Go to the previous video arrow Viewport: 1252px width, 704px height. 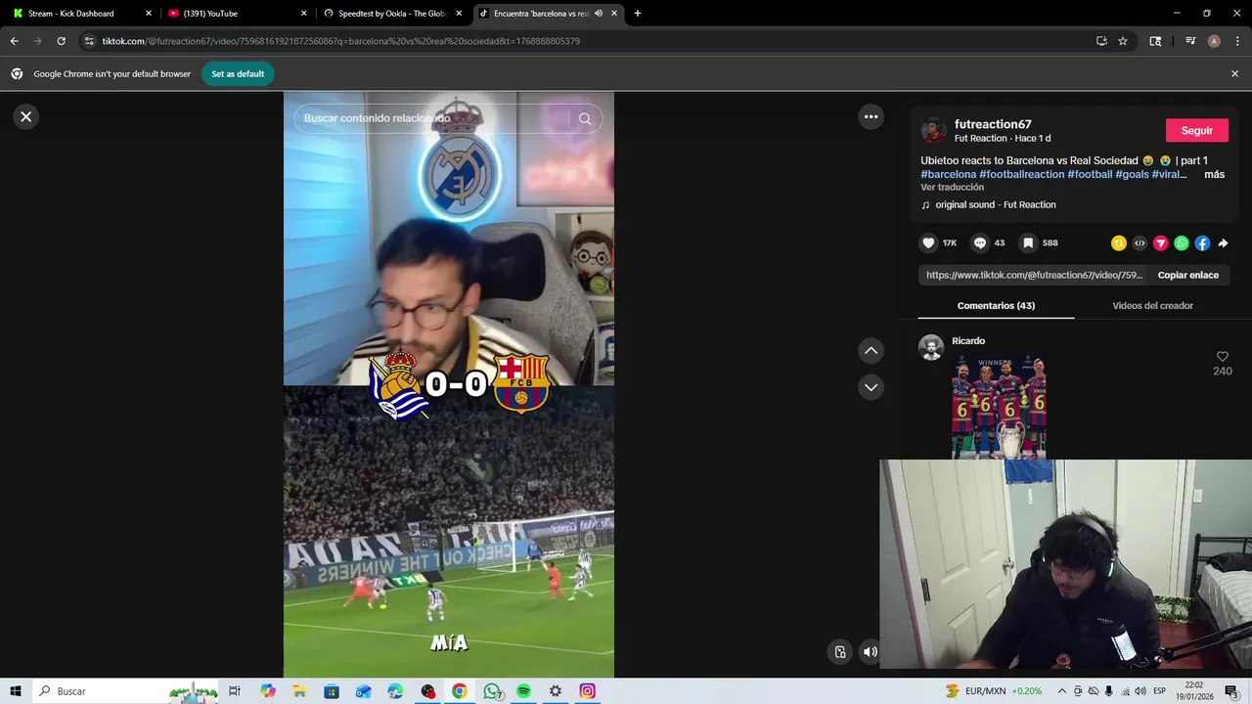click(871, 350)
